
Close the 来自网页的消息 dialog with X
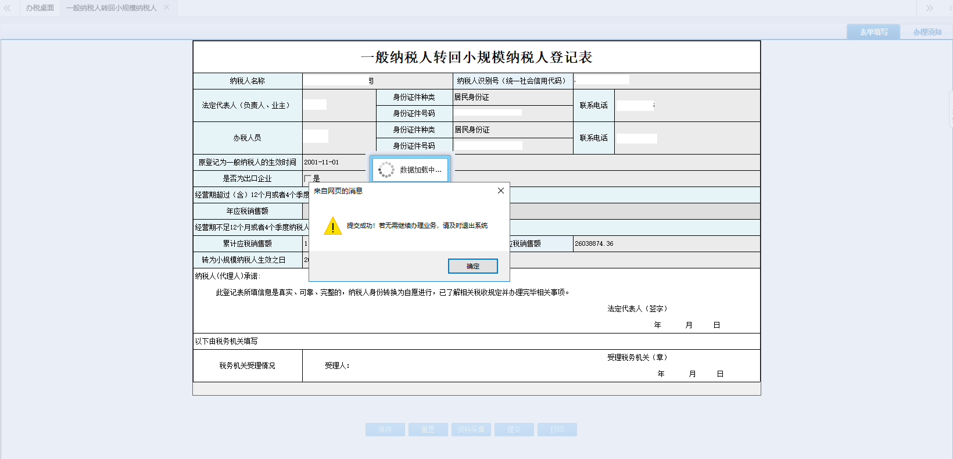click(500, 191)
